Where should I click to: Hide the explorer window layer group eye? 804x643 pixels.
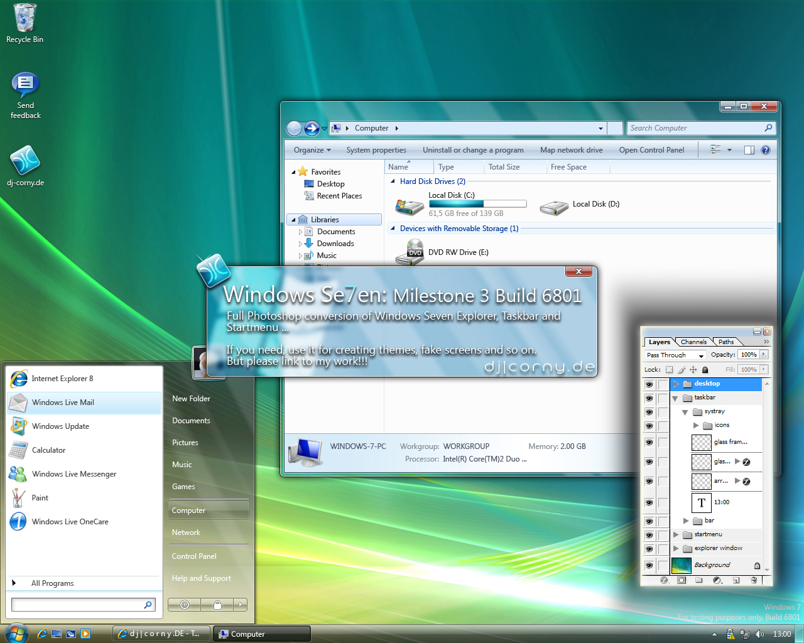(x=649, y=549)
